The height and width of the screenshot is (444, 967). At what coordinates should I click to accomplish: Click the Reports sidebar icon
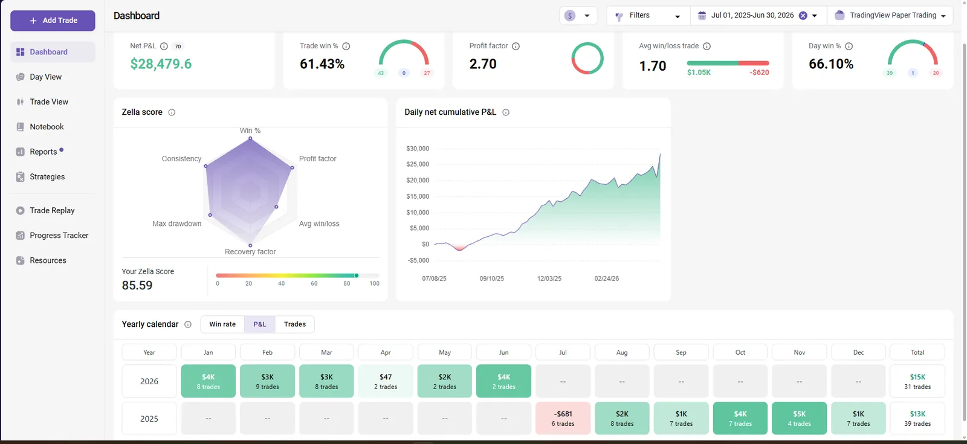click(20, 152)
